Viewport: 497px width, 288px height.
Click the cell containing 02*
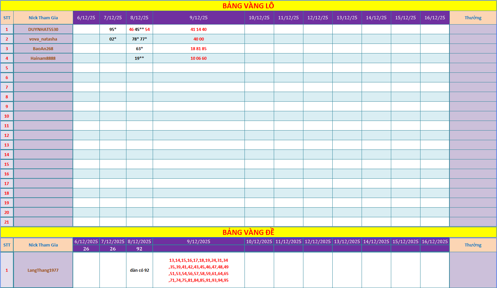click(x=113, y=39)
